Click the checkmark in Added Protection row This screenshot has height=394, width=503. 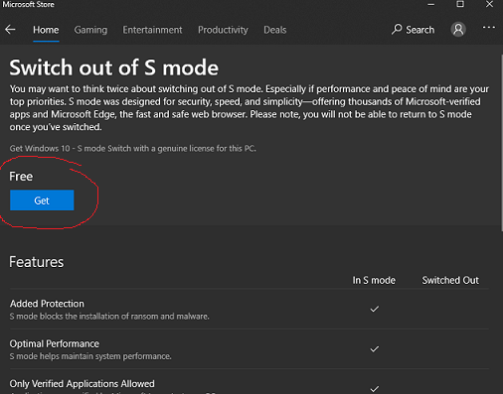[x=375, y=309]
